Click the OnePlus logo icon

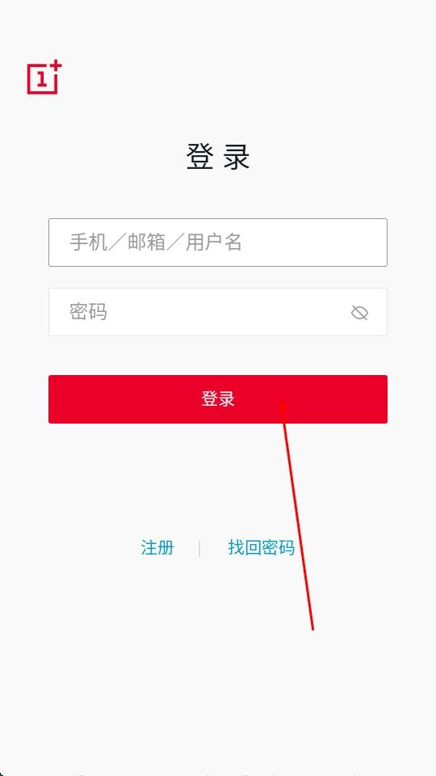click(44, 78)
